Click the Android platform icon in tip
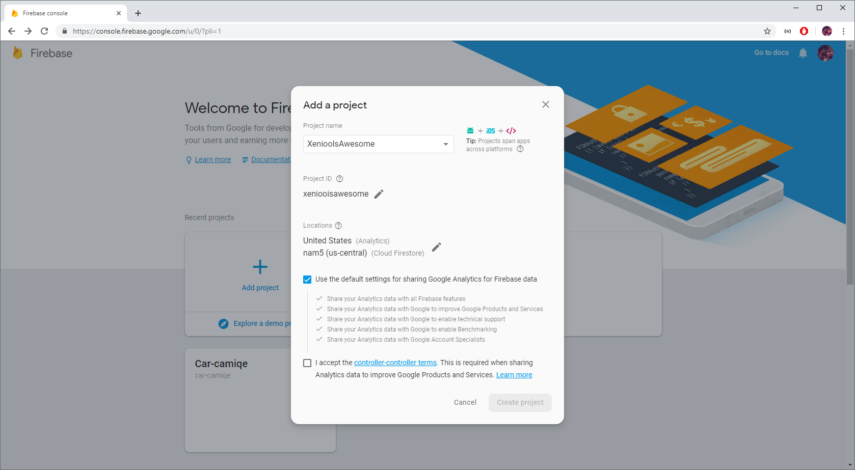855x470 pixels. click(x=470, y=131)
